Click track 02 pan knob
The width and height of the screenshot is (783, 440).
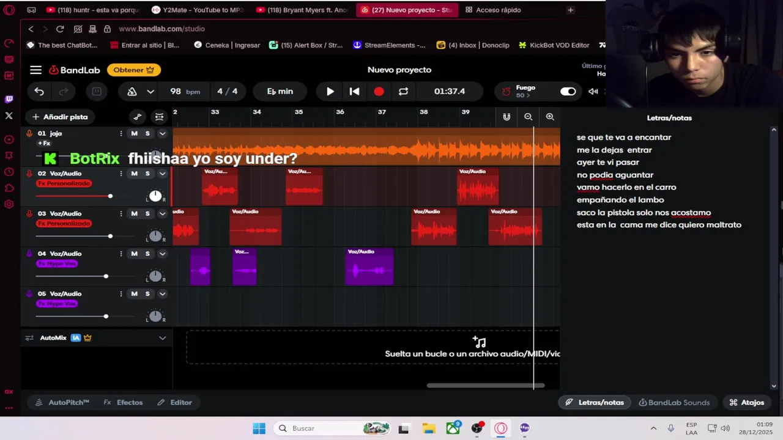155,196
